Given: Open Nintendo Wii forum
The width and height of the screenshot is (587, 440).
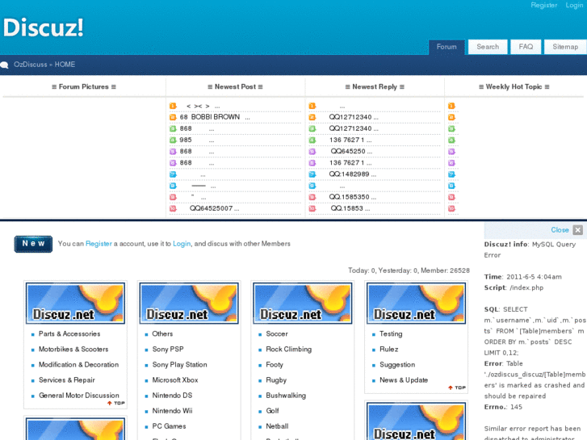Looking at the screenshot, I should (x=172, y=410).
